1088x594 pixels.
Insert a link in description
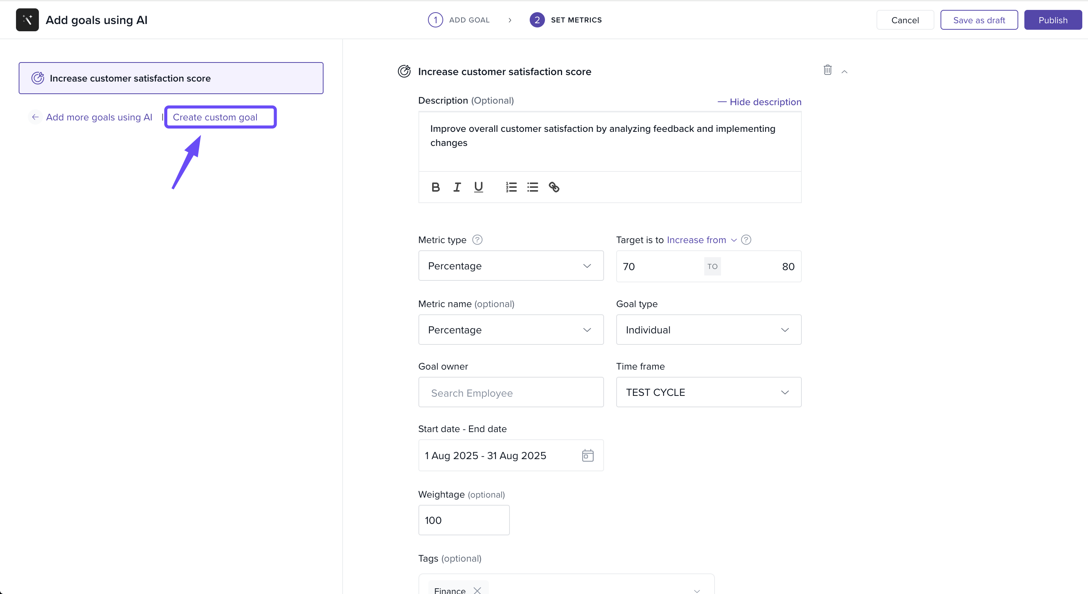pyautogui.click(x=554, y=187)
